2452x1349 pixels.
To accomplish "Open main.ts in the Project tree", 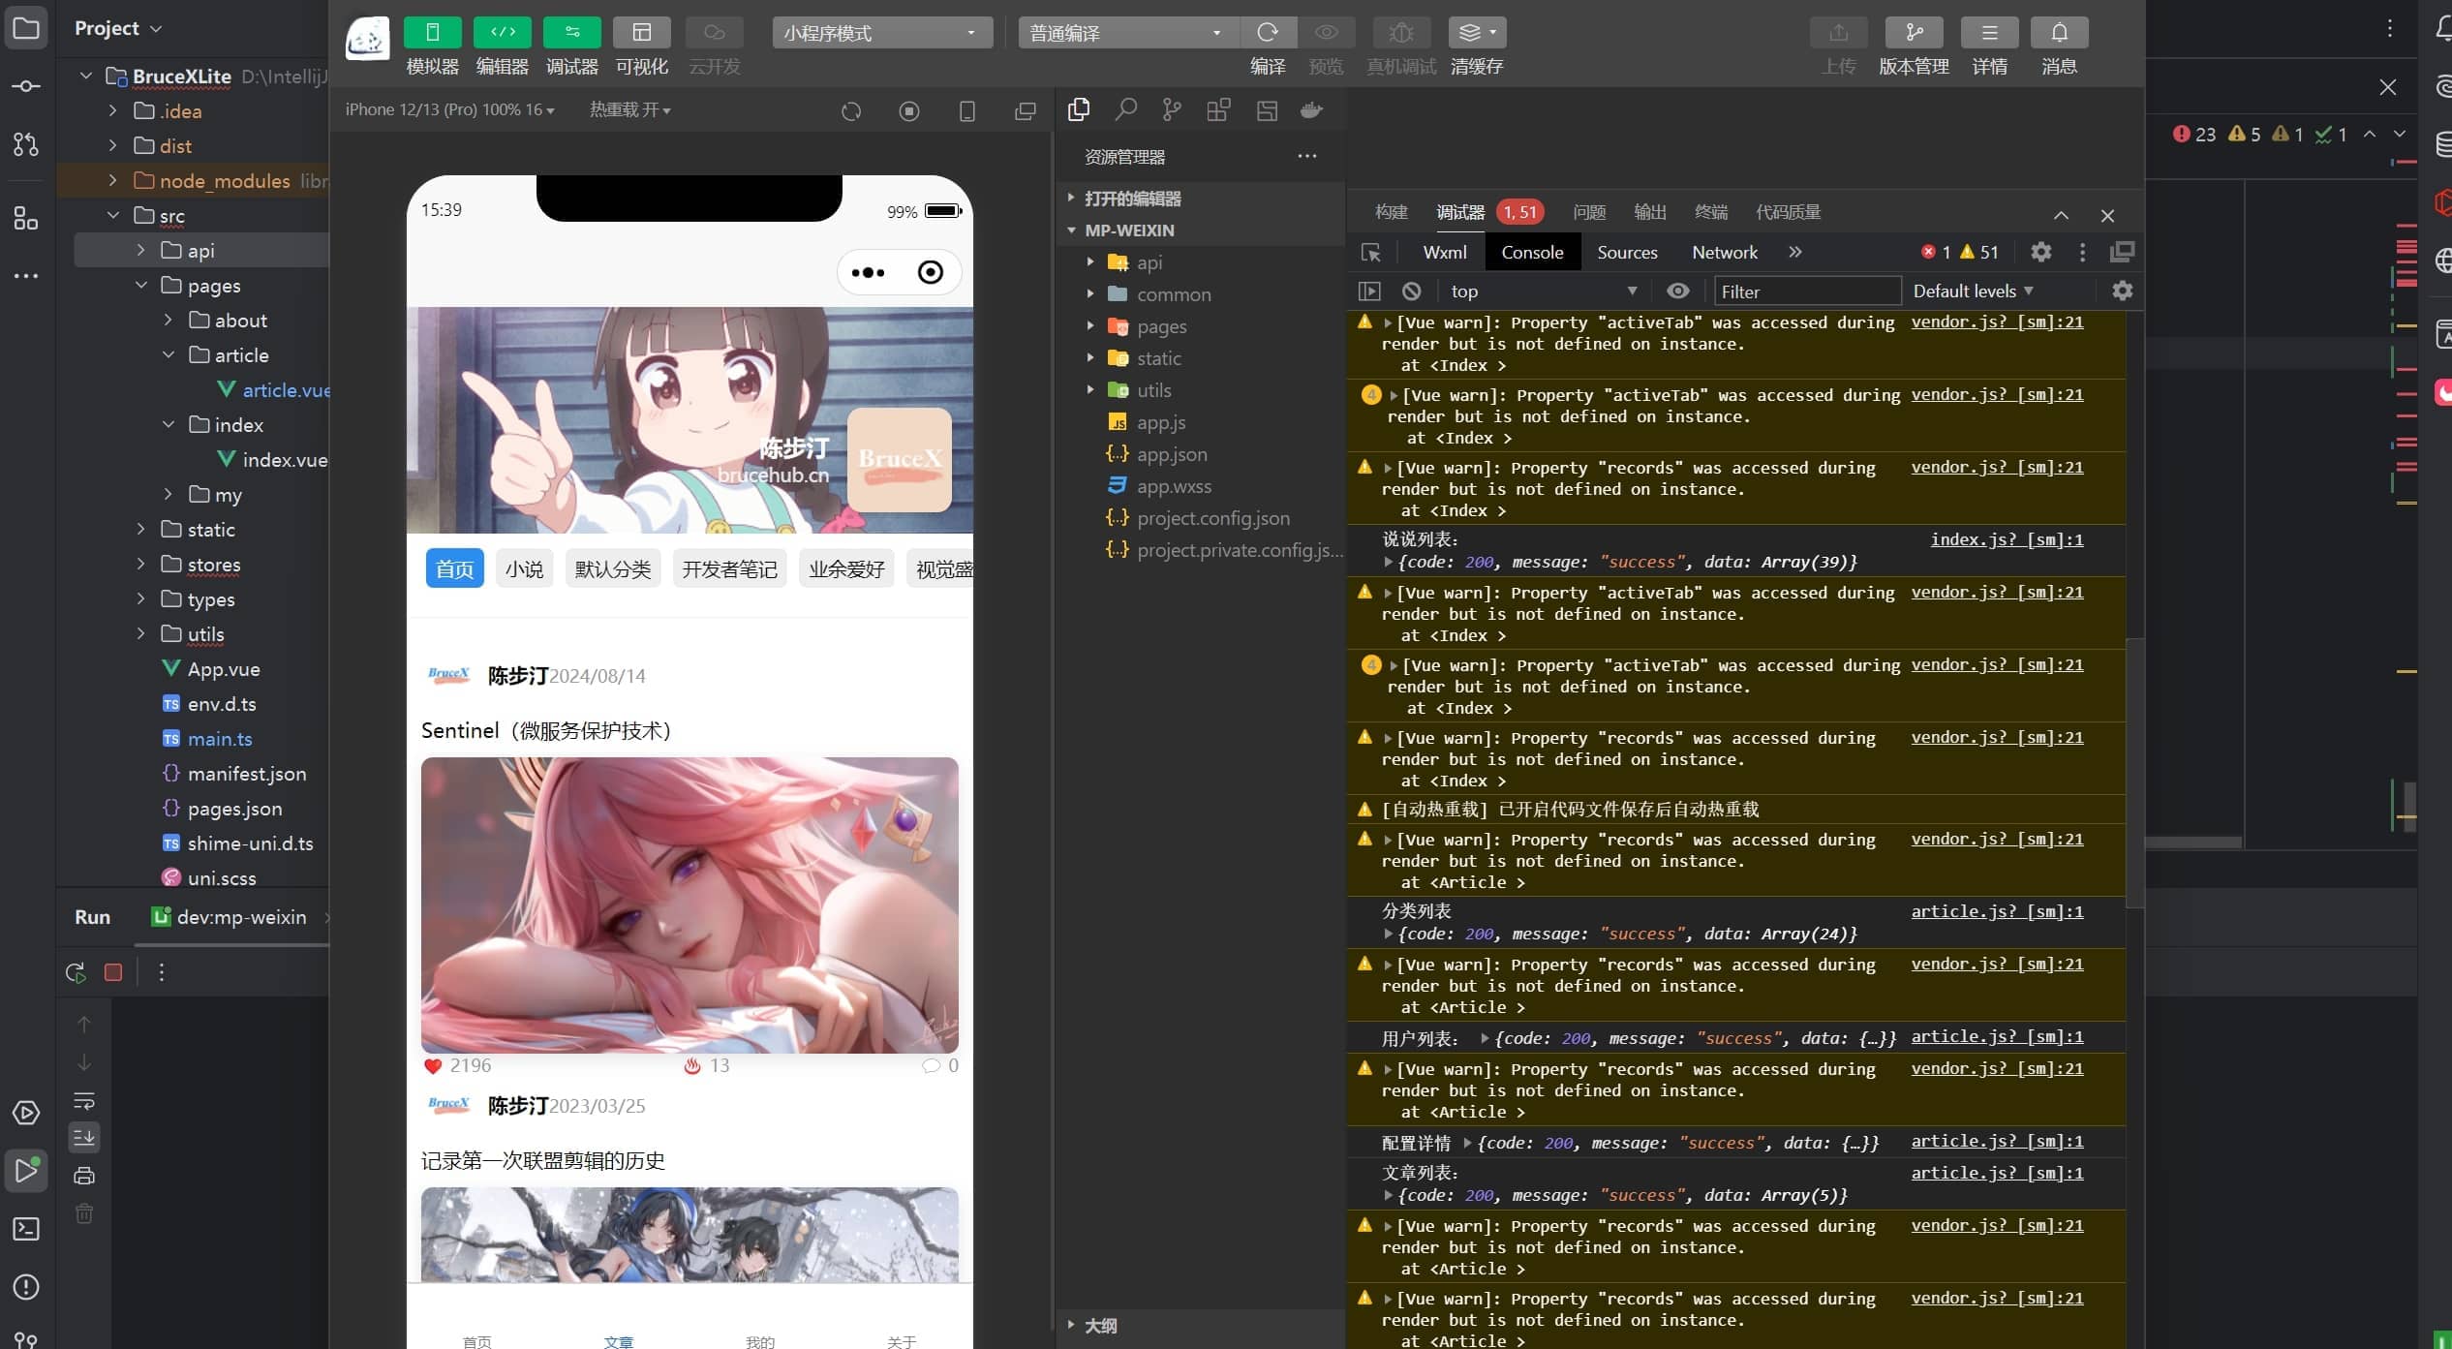I will pyautogui.click(x=207, y=739).
